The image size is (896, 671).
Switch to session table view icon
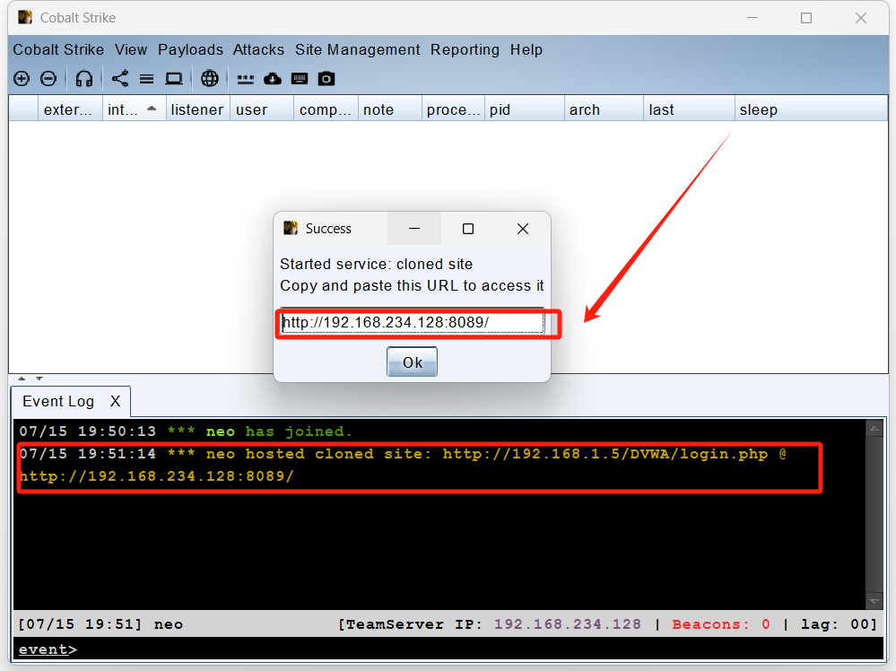[x=147, y=79]
